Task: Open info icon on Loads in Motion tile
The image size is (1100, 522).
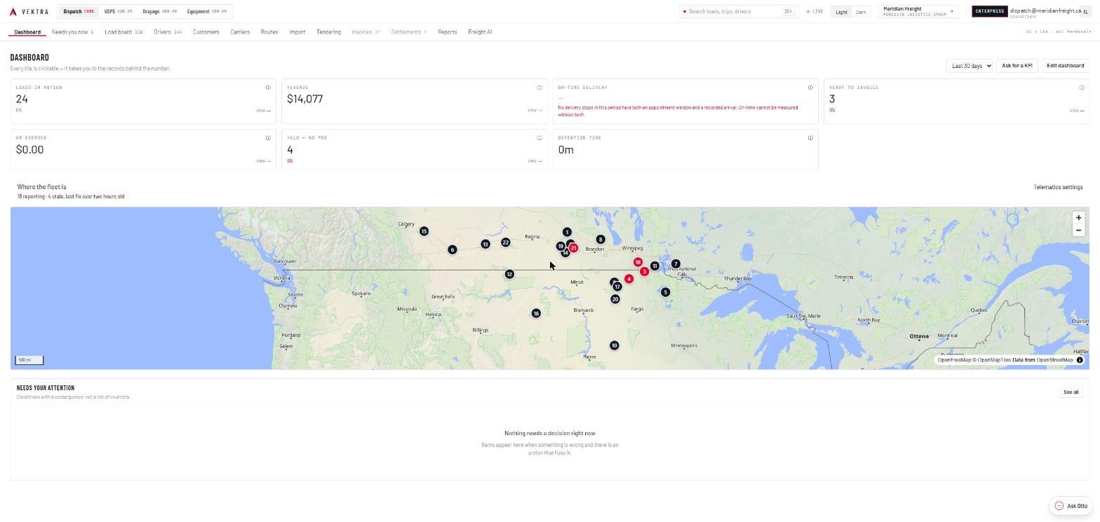Action: pos(268,88)
